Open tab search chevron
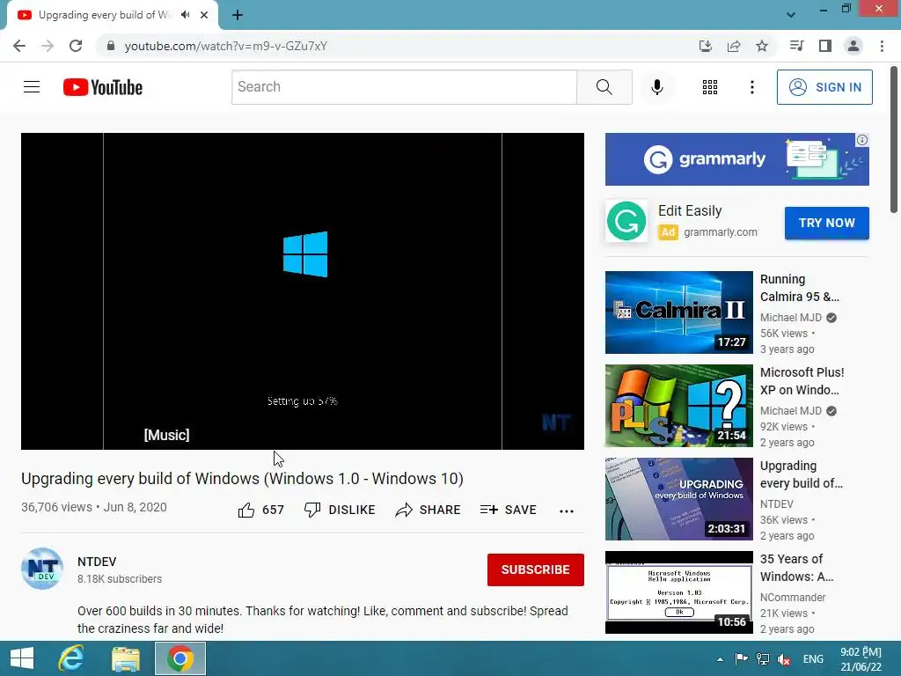The image size is (901, 676). (791, 15)
